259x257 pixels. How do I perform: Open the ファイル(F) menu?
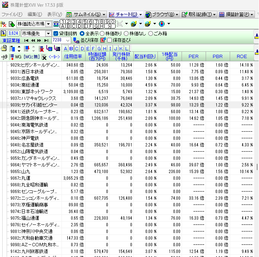point(12,14)
